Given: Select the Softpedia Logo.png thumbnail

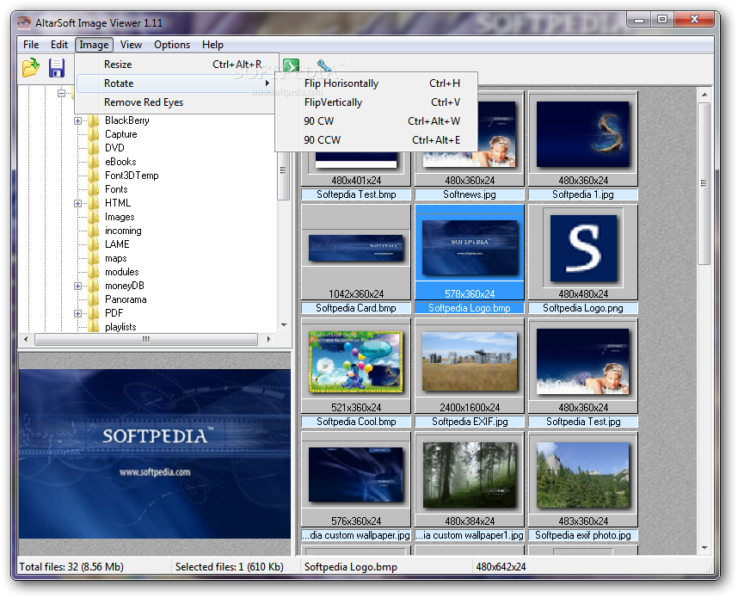Looking at the screenshot, I should point(584,248).
